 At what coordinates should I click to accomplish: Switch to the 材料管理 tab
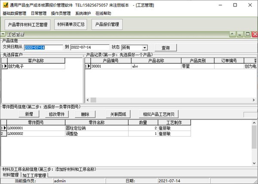tap(11, 175)
